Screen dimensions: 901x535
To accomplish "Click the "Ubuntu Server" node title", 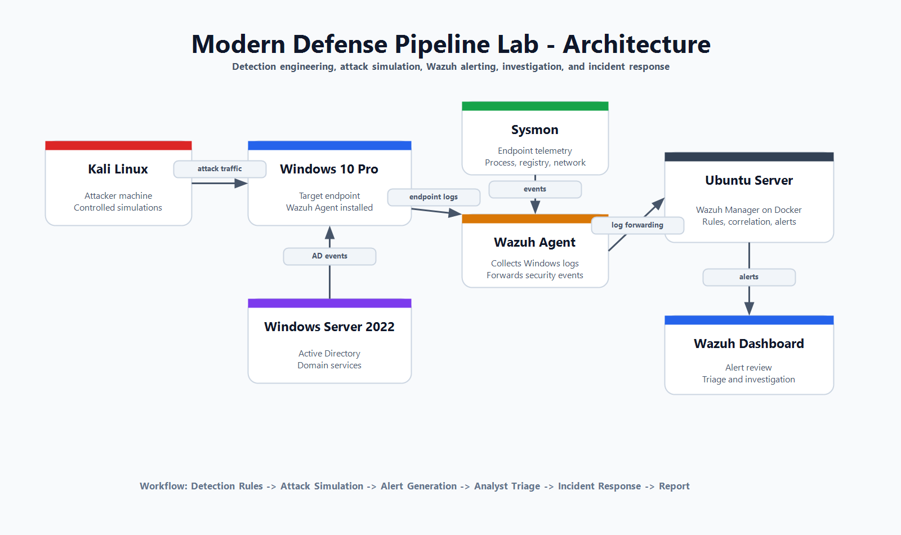I will point(749,180).
